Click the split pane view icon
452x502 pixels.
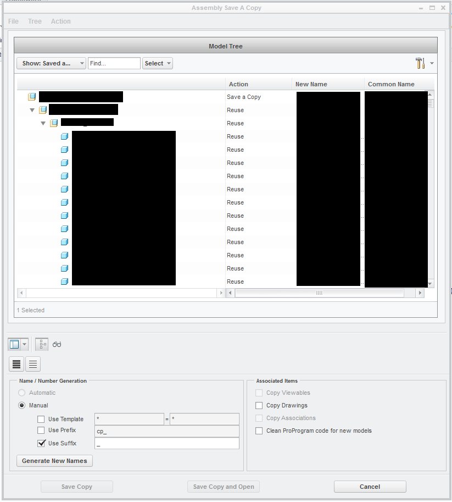(x=15, y=344)
